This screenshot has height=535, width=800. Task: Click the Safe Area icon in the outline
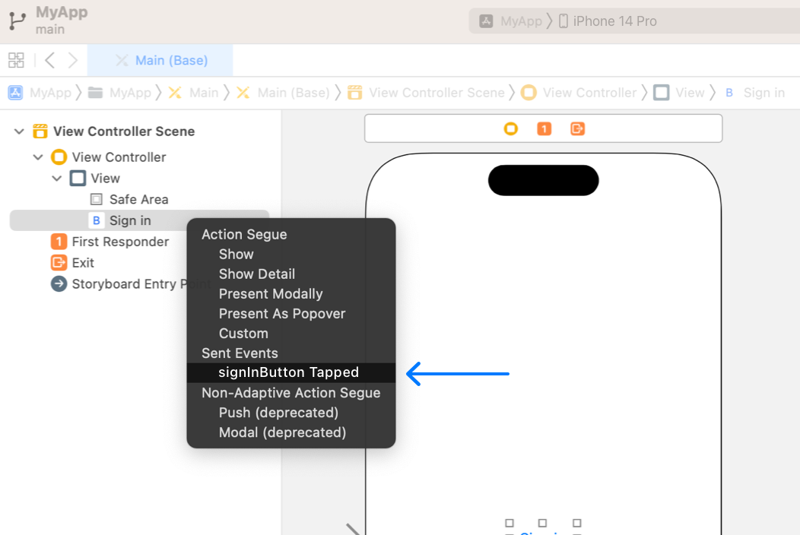tap(96, 199)
